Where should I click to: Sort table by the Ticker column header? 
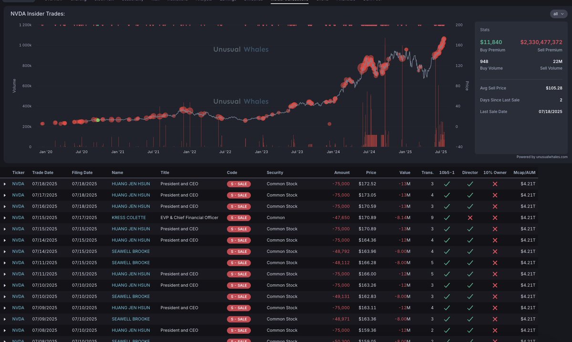18,172
